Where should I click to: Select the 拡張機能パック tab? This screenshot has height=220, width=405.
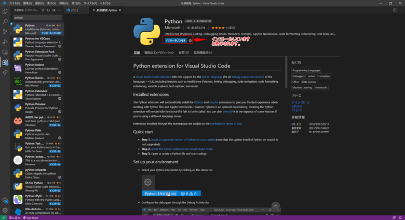point(203,53)
